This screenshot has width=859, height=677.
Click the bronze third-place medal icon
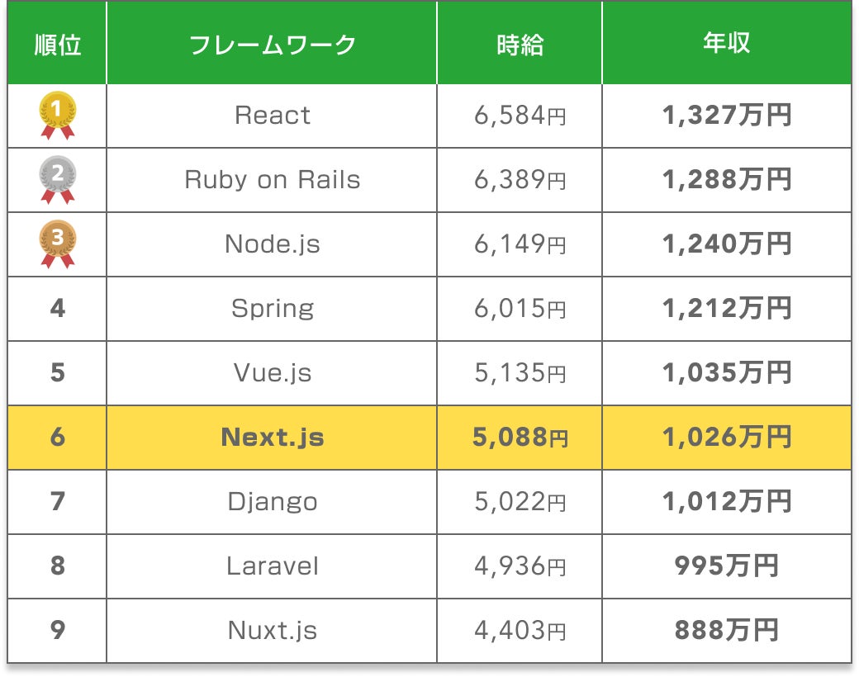point(58,244)
